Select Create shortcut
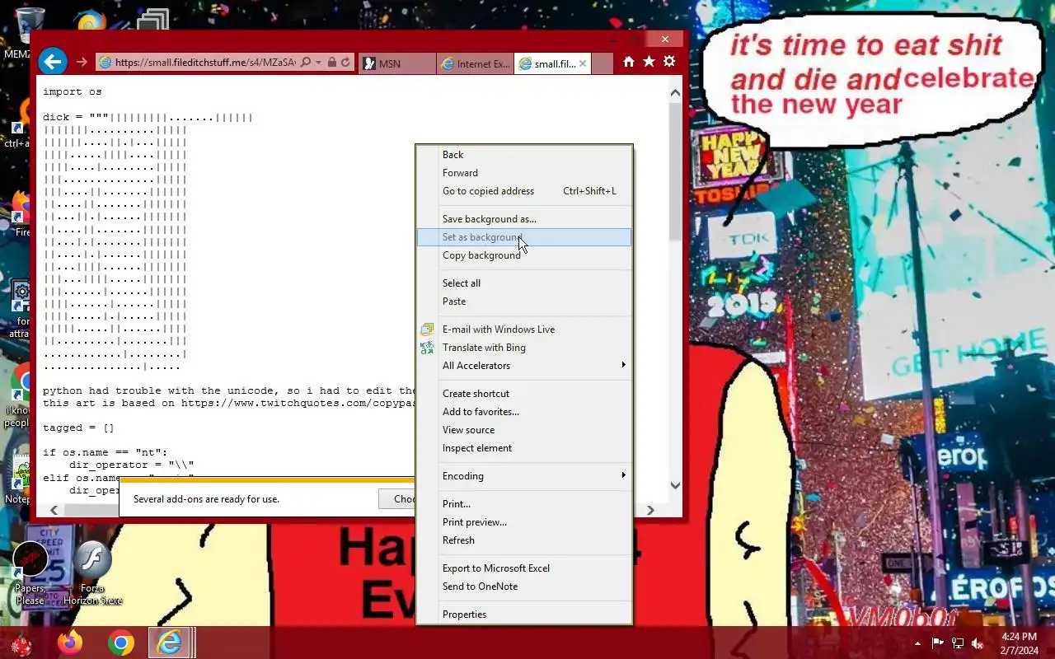 [524, 394]
